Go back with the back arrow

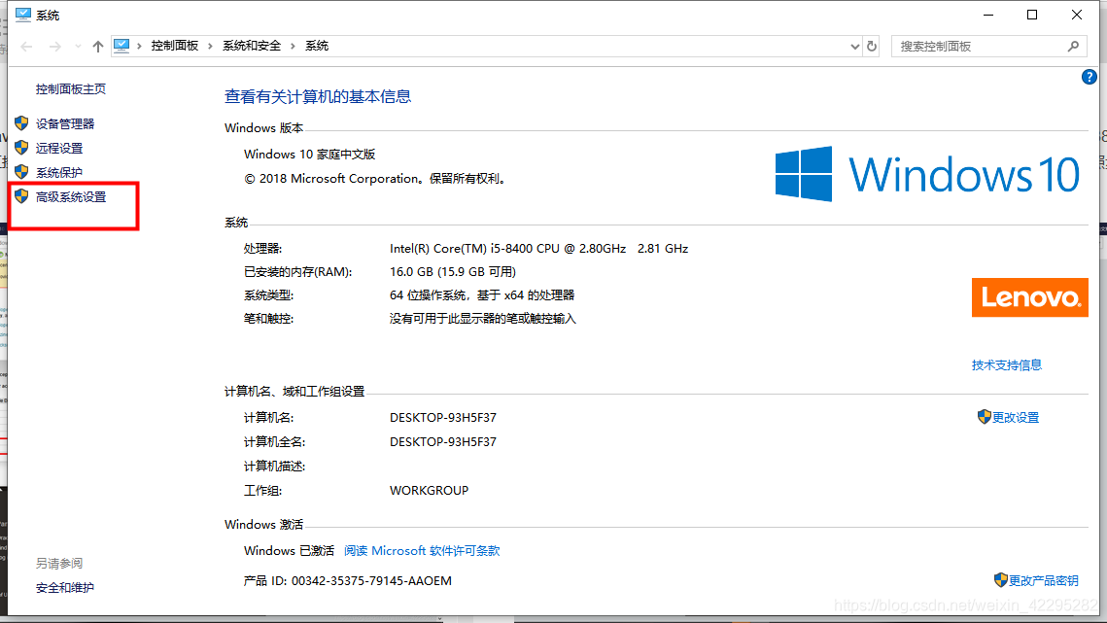(27, 47)
